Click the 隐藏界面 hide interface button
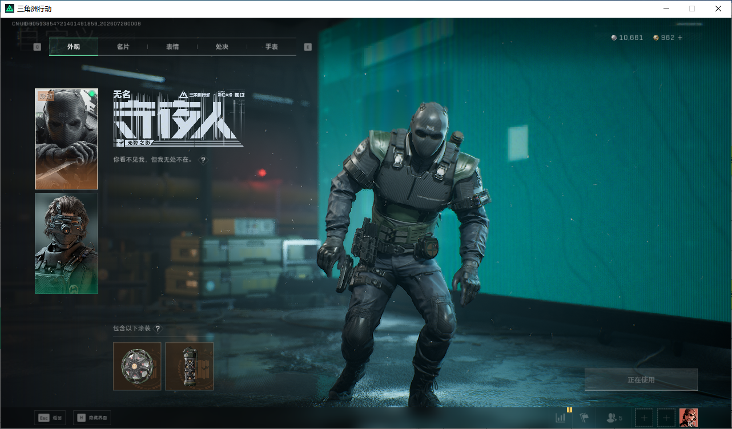The height and width of the screenshot is (429, 732). pos(93,418)
